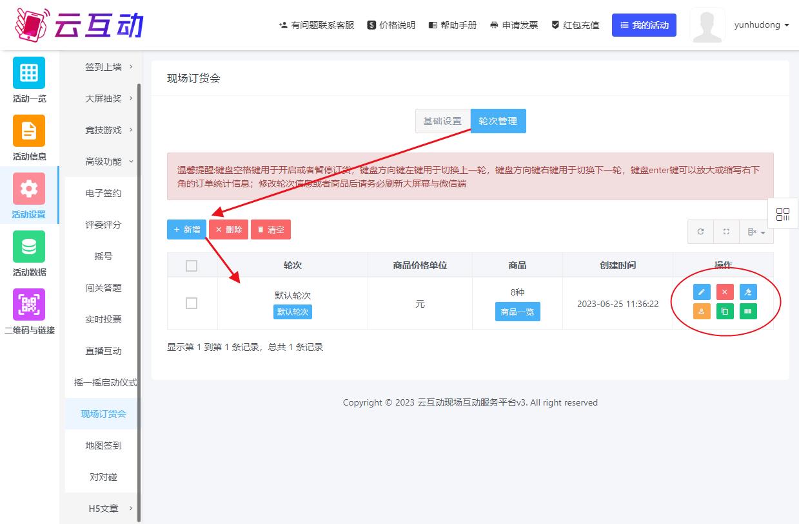Image resolution: width=799 pixels, height=524 pixels.
Task: Click the 清空 clear button
Action: pos(271,230)
